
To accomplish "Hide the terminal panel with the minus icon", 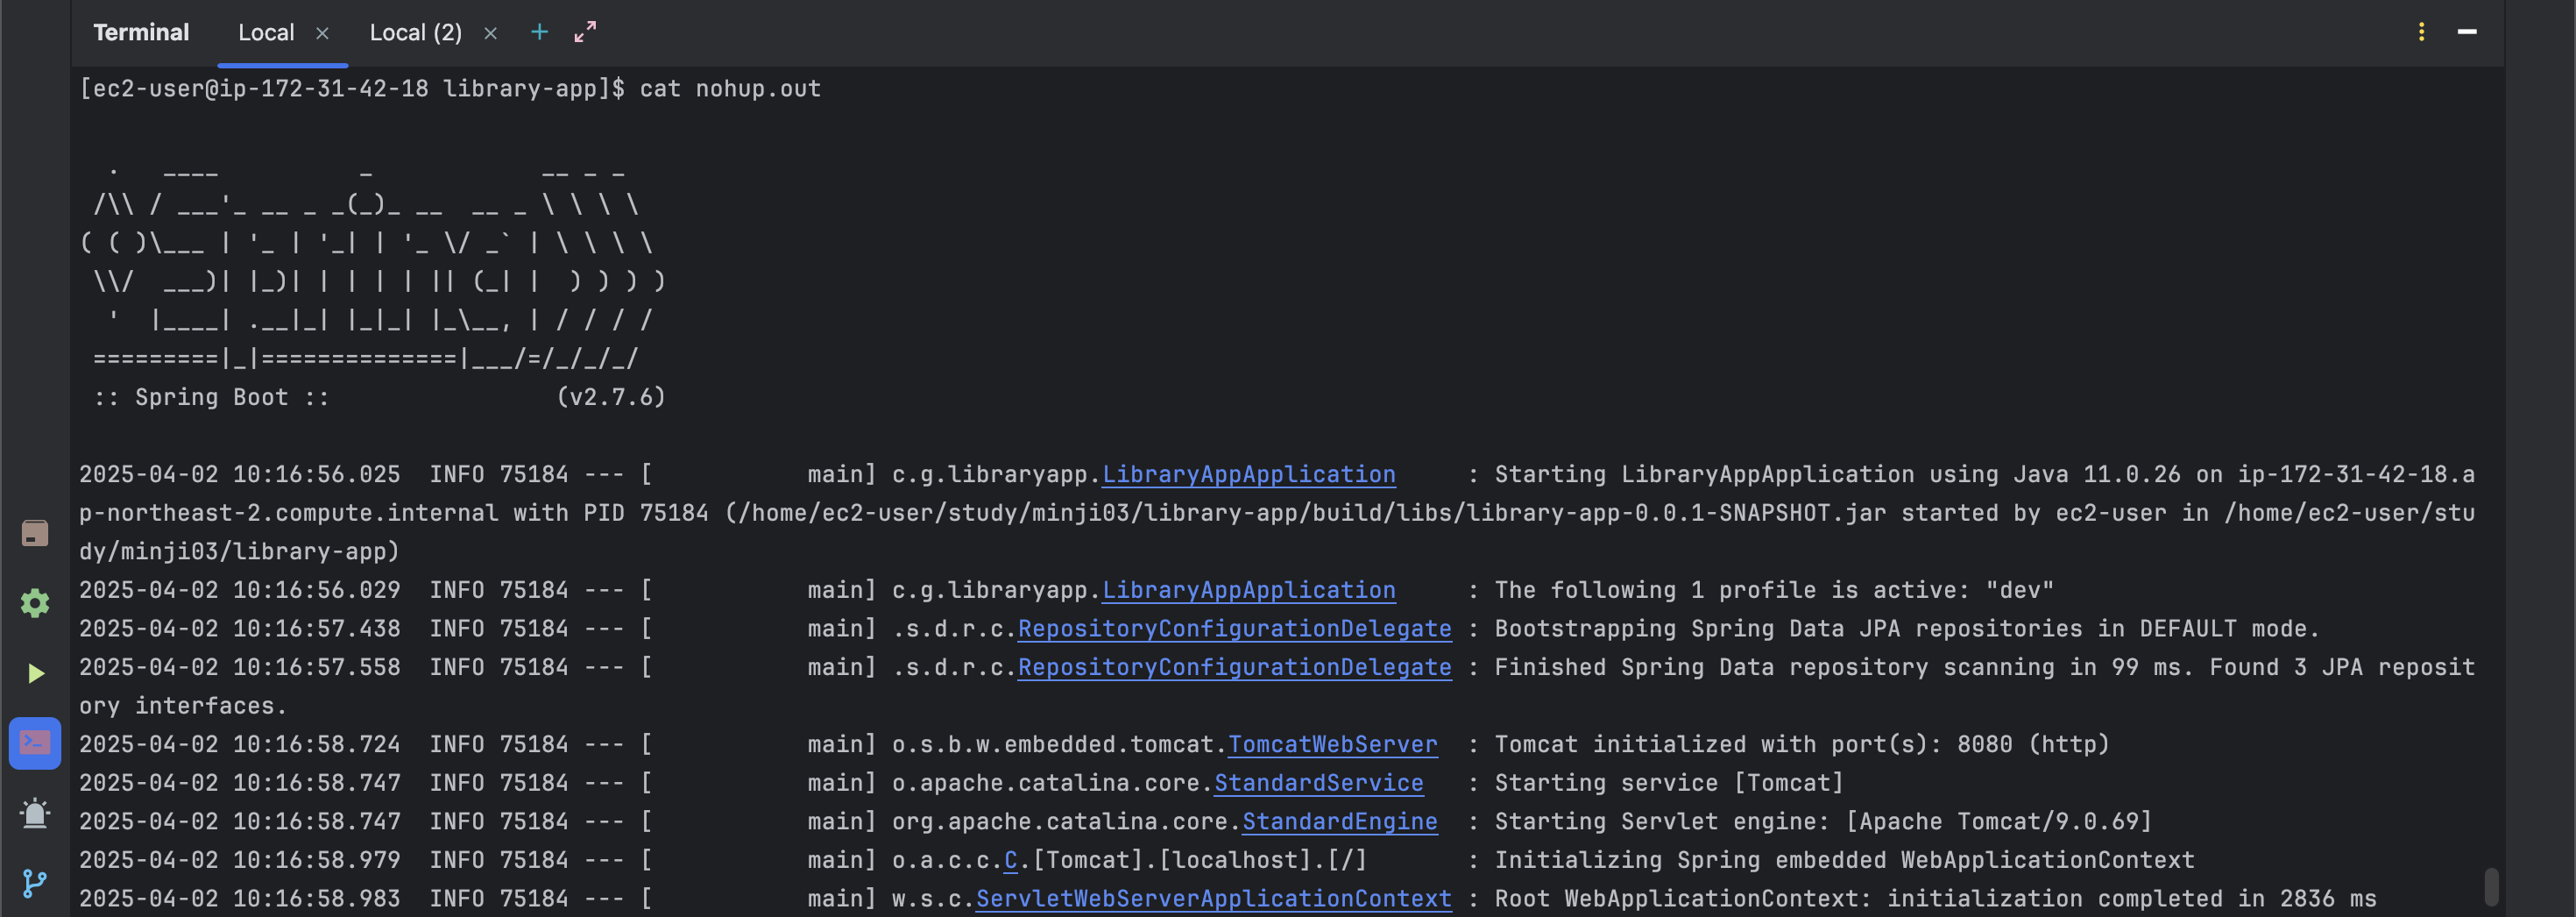I will coord(2467,32).
